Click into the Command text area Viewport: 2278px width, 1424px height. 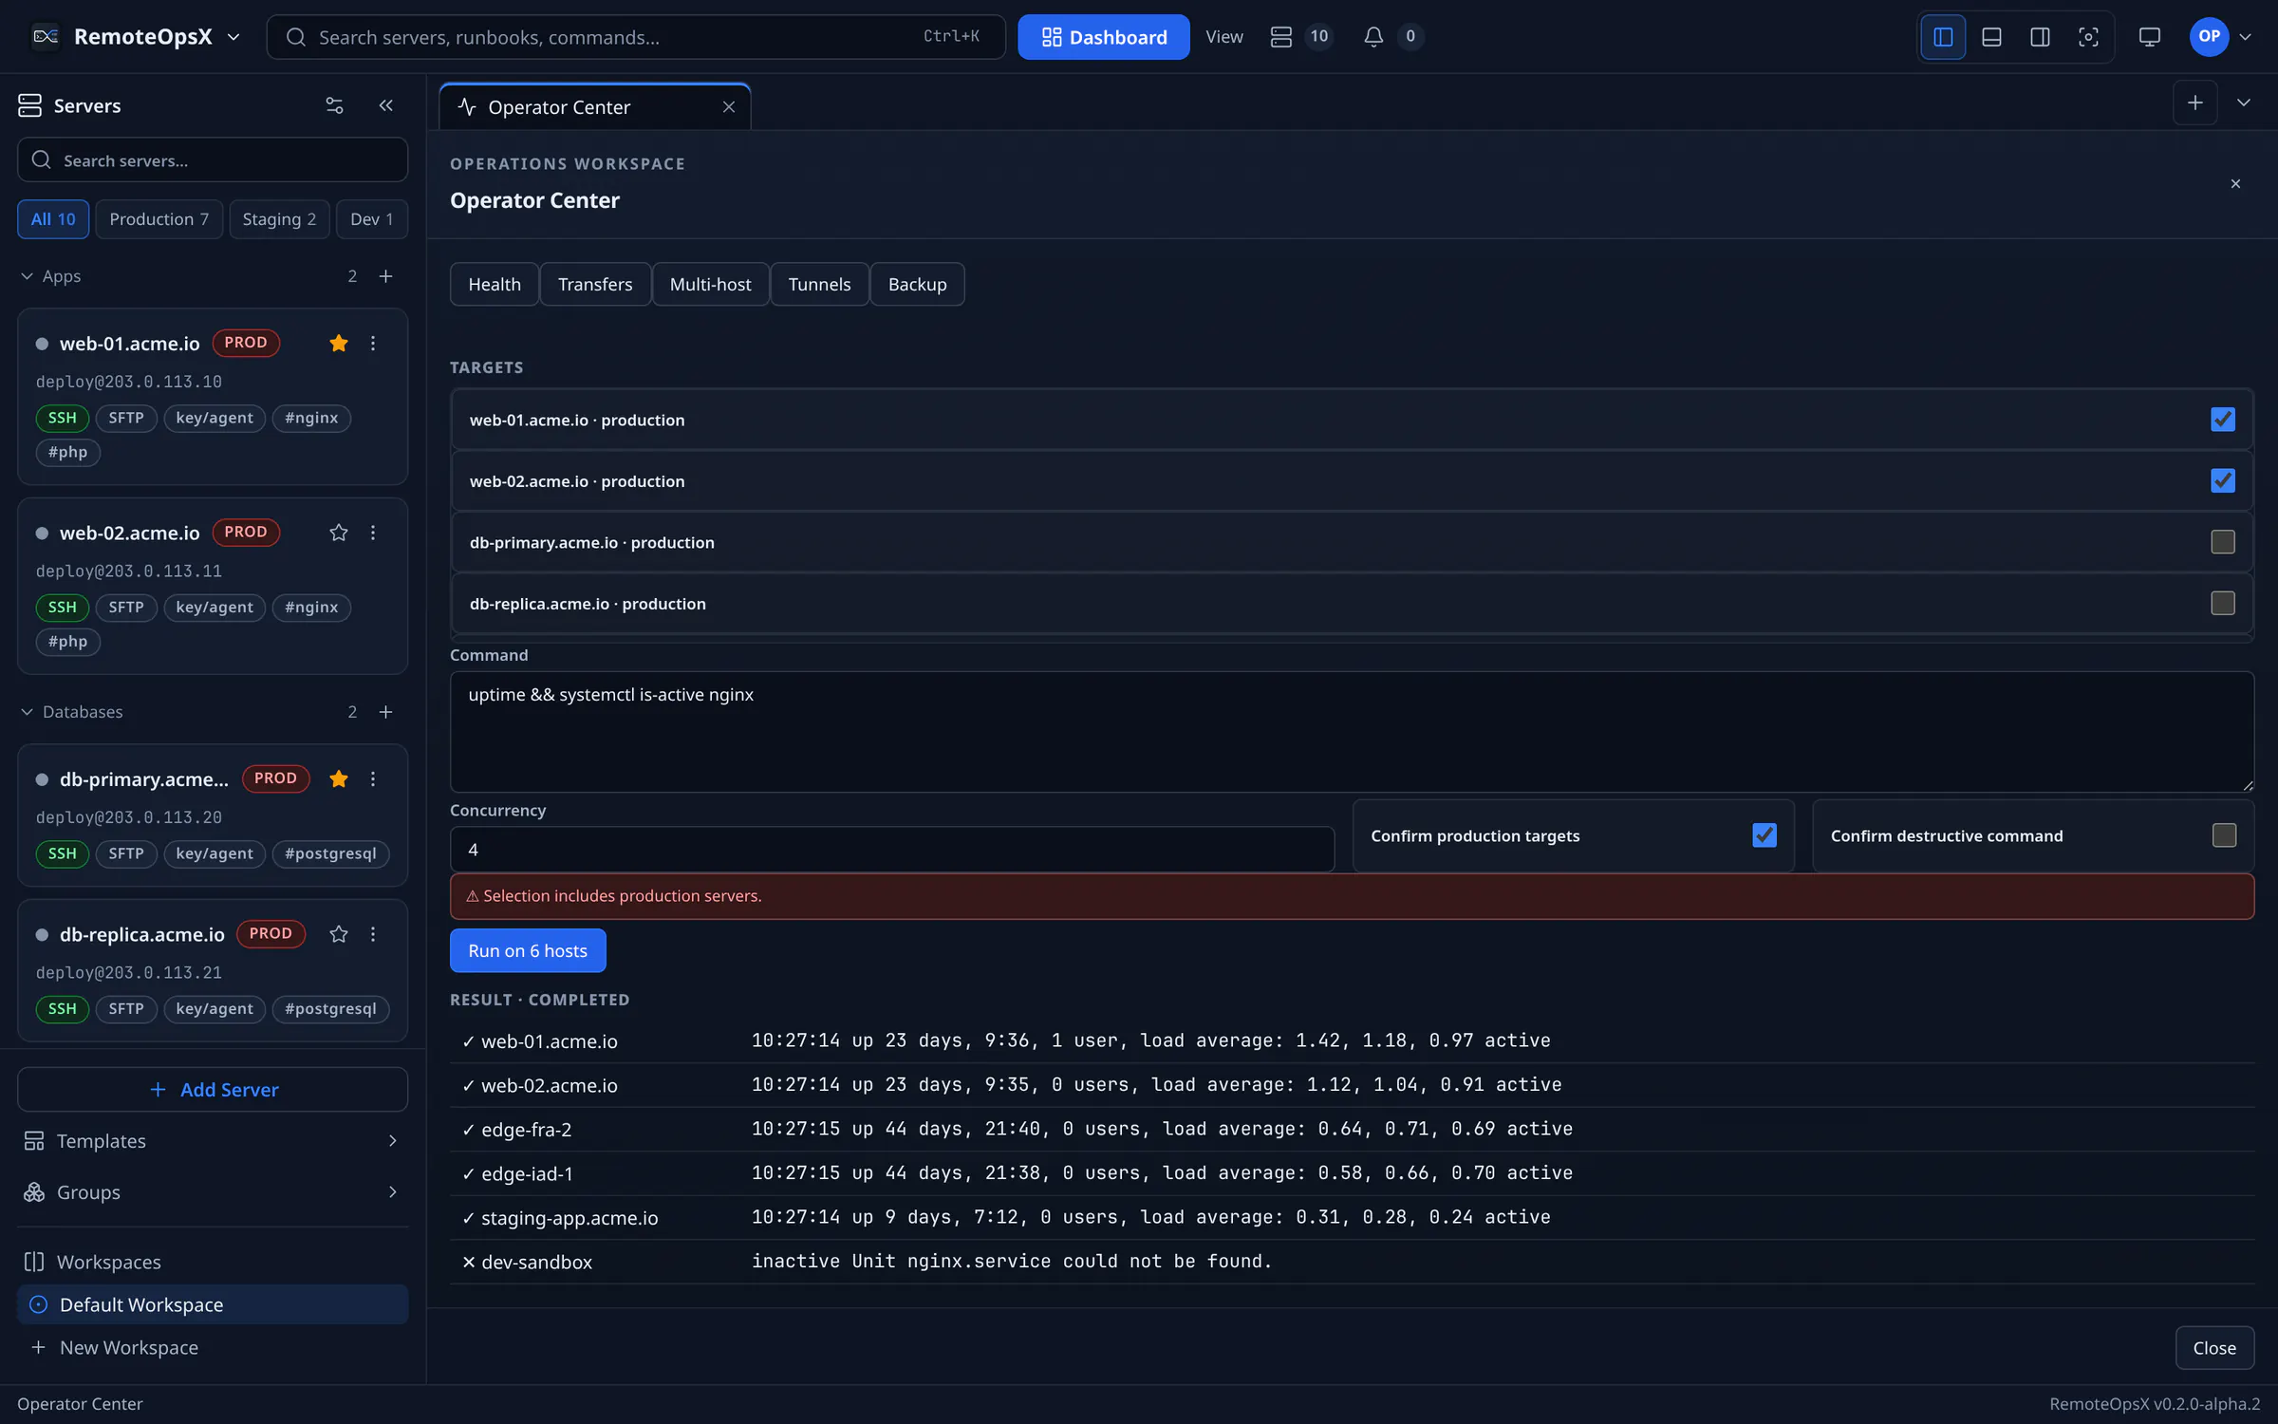click(x=1352, y=732)
